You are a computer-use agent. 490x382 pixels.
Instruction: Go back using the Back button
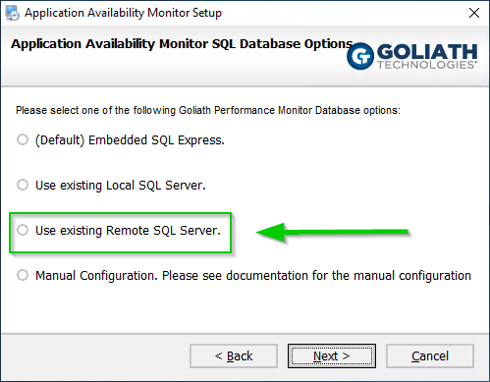click(x=234, y=356)
